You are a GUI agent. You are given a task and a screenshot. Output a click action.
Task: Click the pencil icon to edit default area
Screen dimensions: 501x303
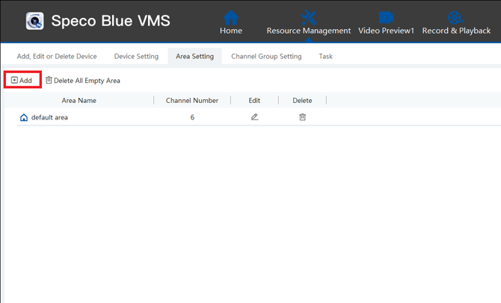[x=254, y=117]
